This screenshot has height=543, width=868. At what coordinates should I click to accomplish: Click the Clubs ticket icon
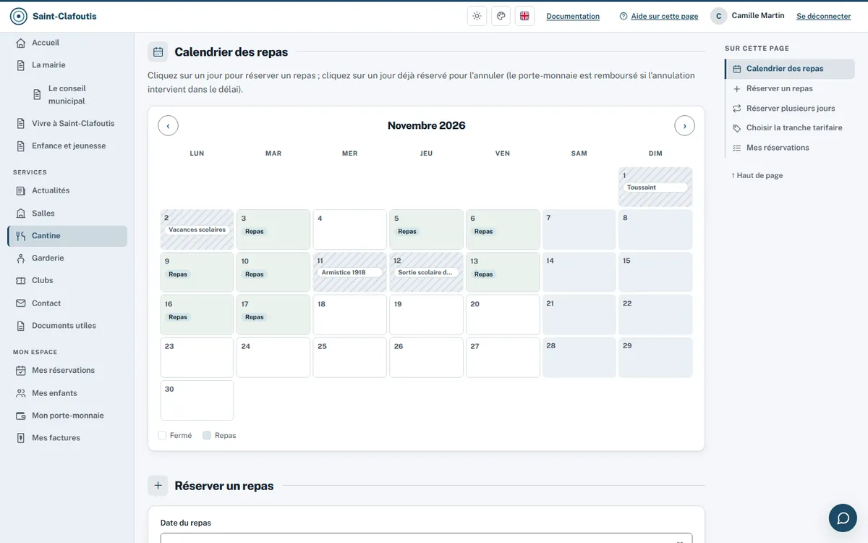click(x=21, y=281)
